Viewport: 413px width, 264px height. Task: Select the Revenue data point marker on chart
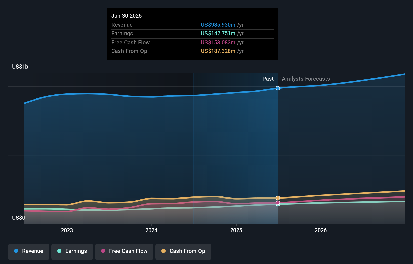(x=278, y=88)
